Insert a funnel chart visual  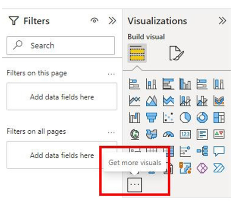point(151,117)
